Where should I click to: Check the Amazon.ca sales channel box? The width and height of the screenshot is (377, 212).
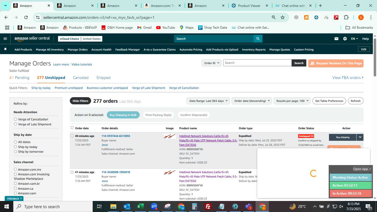point(15,188)
